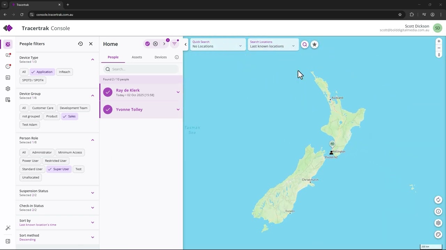Switch to the Assets tab
This screenshot has width=446, height=250.
tap(137, 57)
